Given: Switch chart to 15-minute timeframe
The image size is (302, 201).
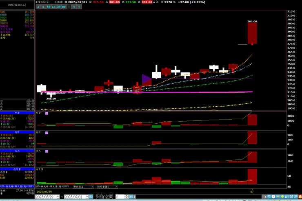Looking at the screenshot, I should tap(53, 7).
